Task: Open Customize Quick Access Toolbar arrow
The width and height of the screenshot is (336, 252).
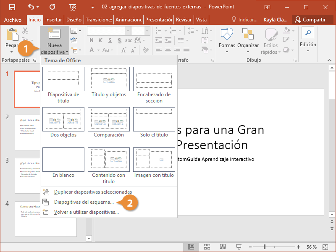Action: tap(92, 7)
